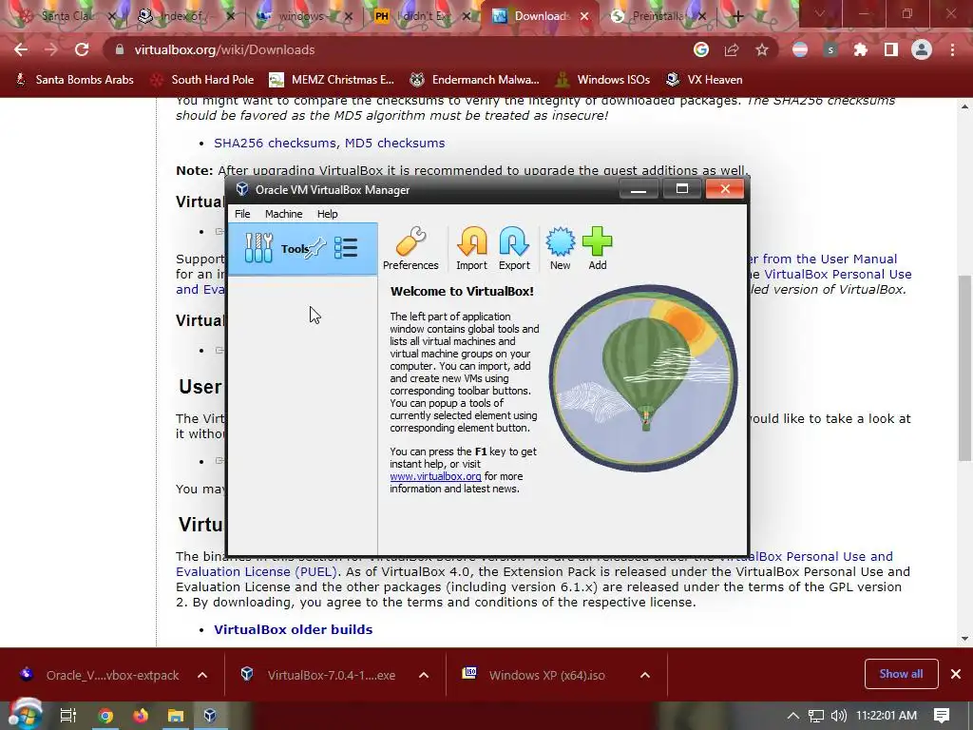Click the Chrome back arrow
This screenshot has height=730, width=973.
[x=21, y=49]
